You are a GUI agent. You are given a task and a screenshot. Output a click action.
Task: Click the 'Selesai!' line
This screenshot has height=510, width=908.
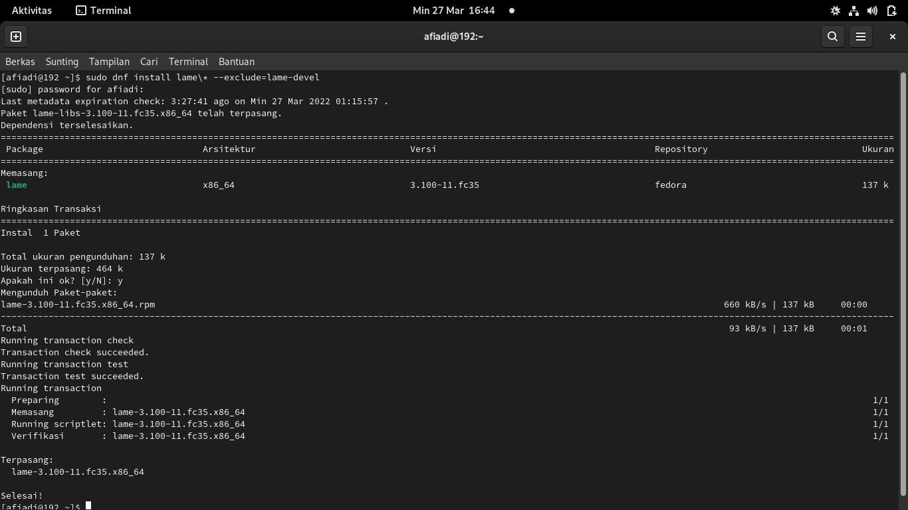tap(22, 495)
